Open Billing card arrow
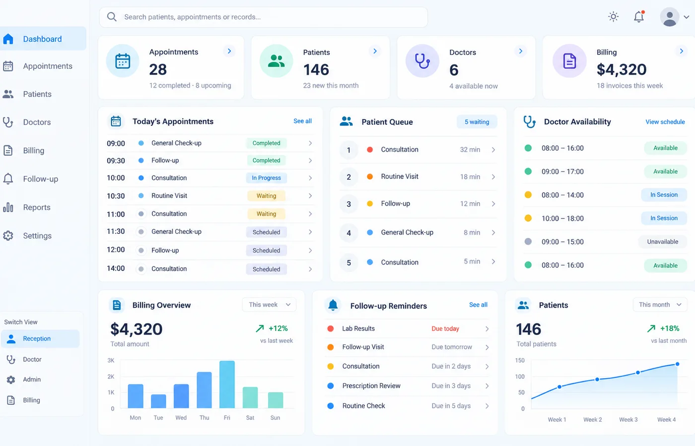This screenshot has height=446, width=695. click(x=681, y=51)
